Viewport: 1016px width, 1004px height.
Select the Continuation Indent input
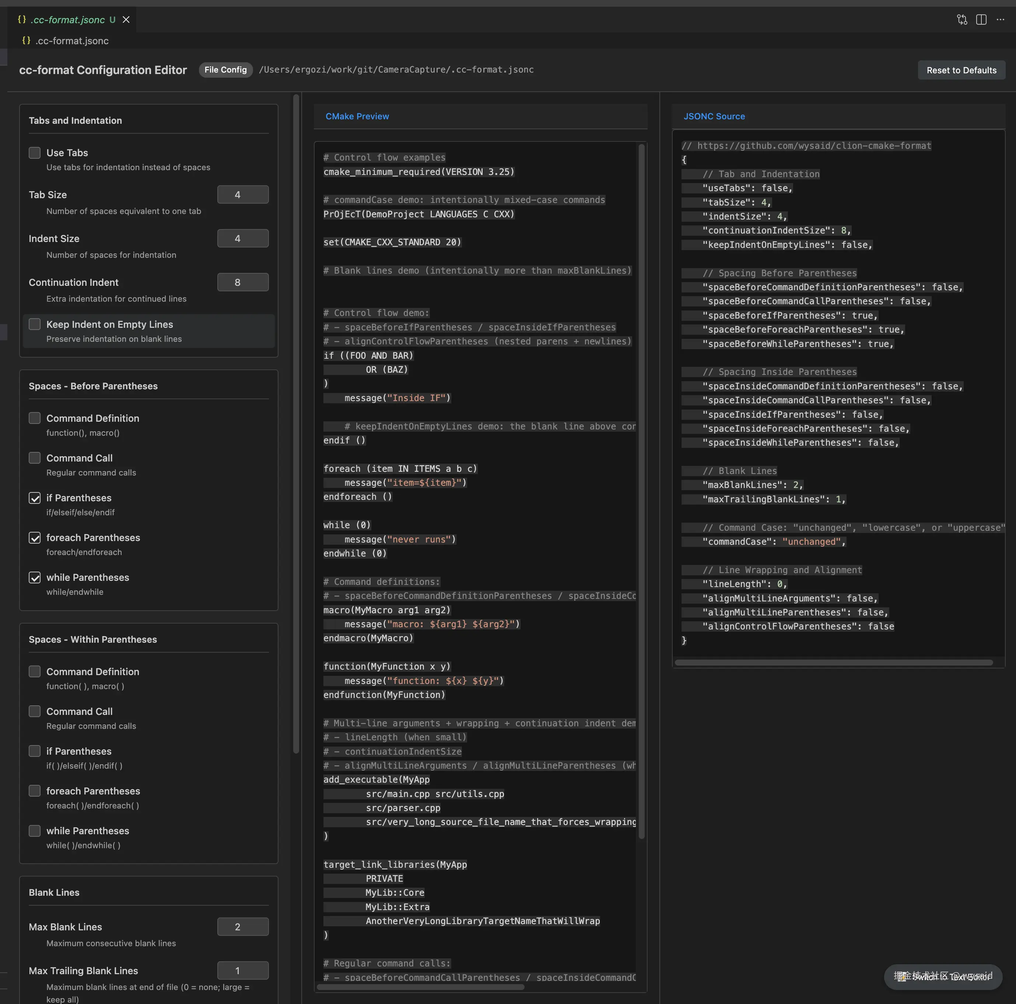[x=242, y=282]
